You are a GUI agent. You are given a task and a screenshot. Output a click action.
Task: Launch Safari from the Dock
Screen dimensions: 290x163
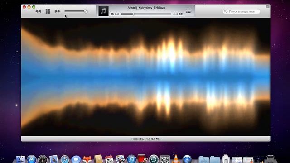click(x=65, y=159)
